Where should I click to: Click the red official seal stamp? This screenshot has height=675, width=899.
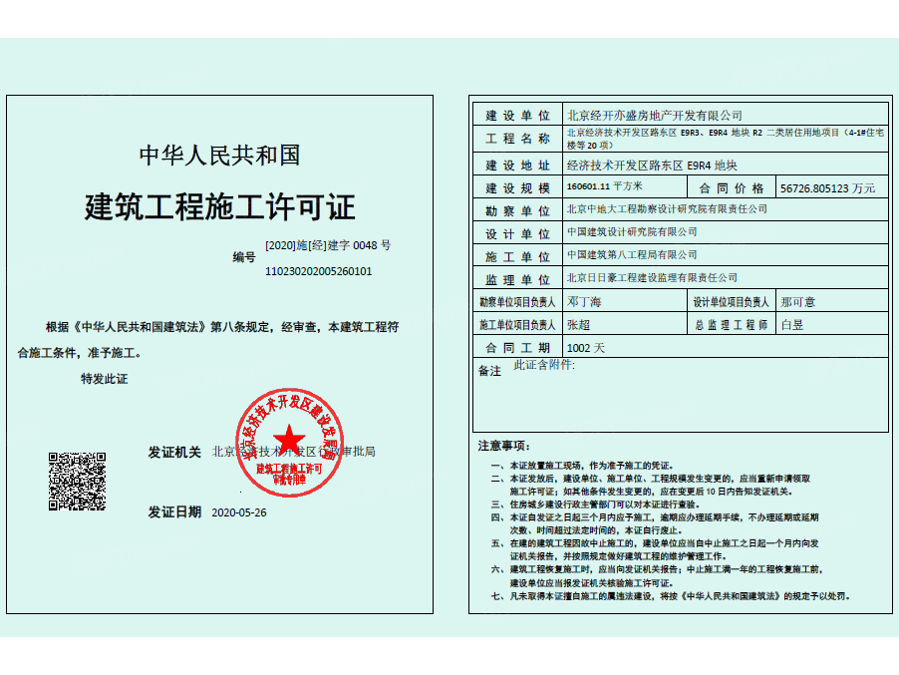(290, 443)
